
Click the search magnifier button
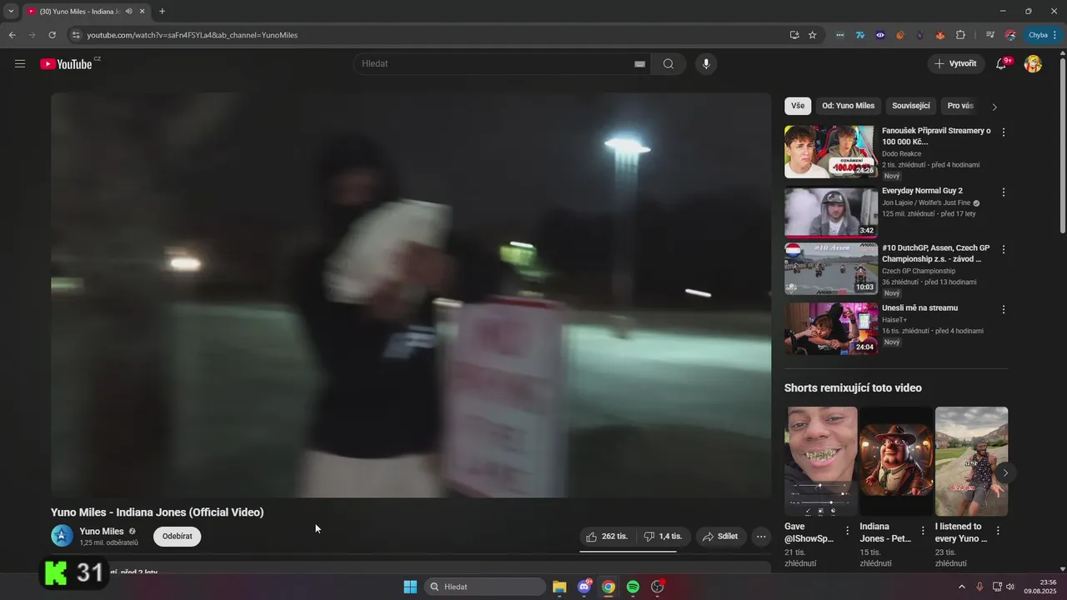click(669, 64)
